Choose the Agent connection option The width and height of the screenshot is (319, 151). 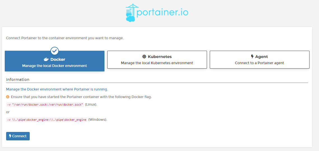[260, 60]
